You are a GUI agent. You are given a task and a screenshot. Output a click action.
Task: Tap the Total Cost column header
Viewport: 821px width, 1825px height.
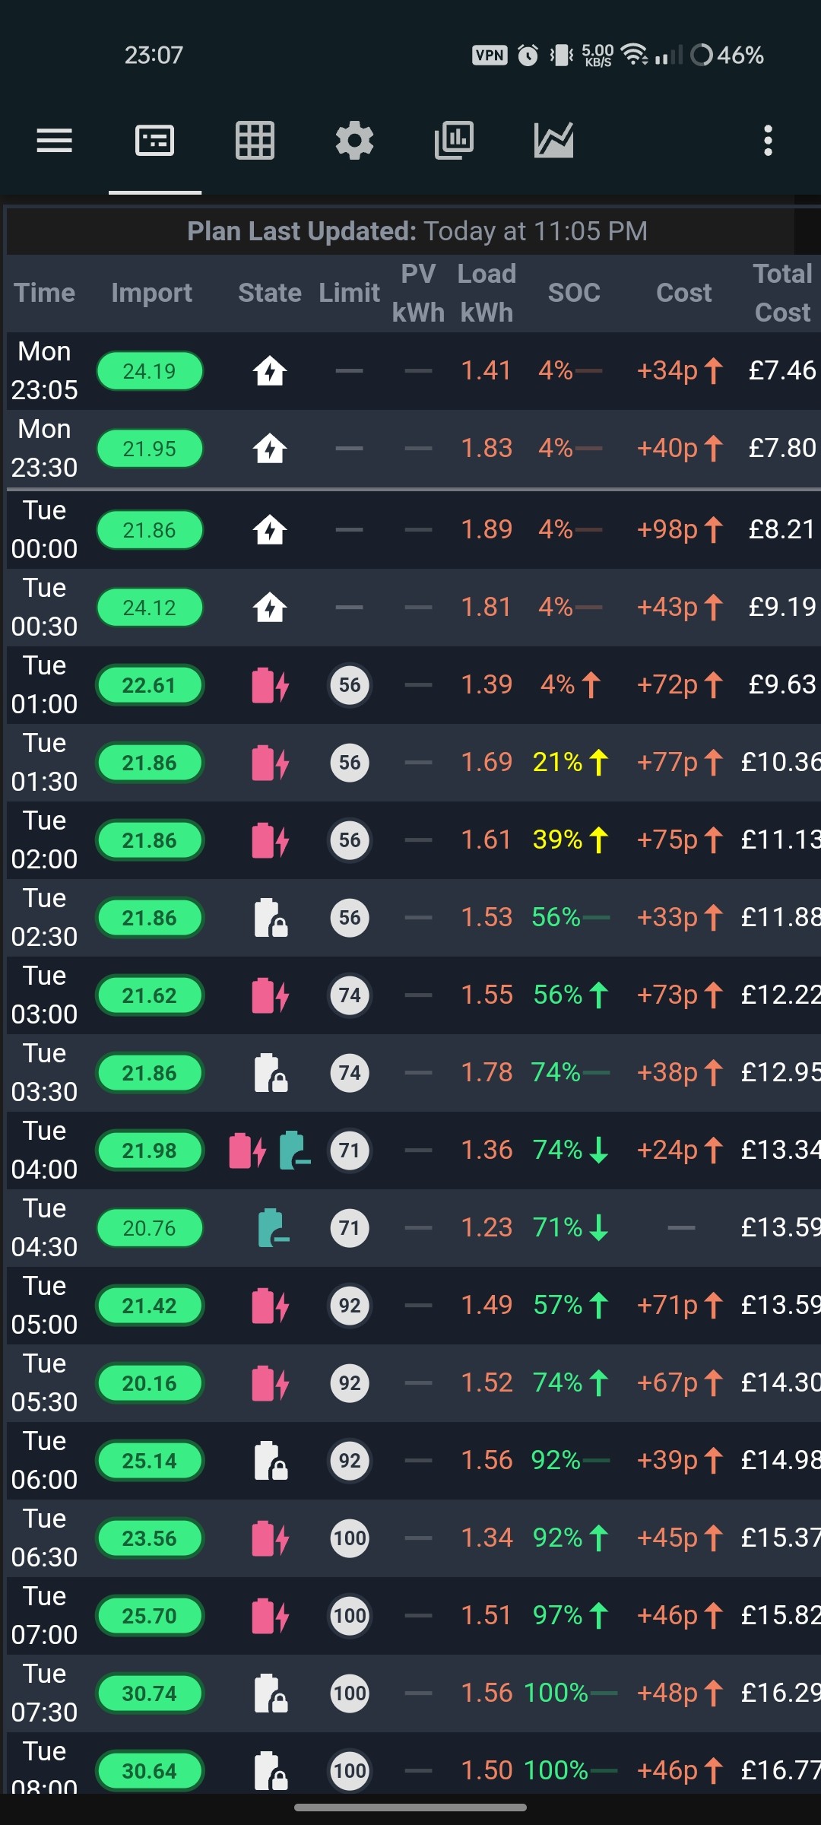782,293
